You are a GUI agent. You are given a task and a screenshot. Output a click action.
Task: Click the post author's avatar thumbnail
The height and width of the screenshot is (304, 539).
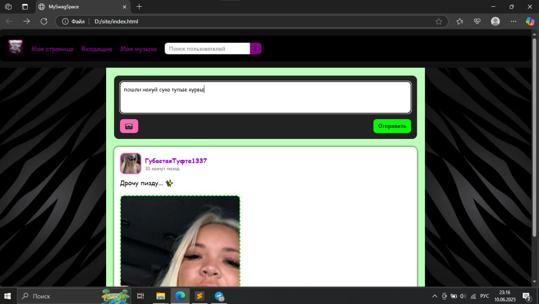click(131, 163)
